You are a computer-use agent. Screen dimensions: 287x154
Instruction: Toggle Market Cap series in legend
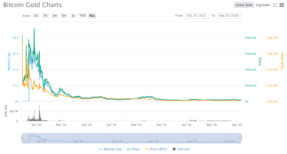pos(110,149)
